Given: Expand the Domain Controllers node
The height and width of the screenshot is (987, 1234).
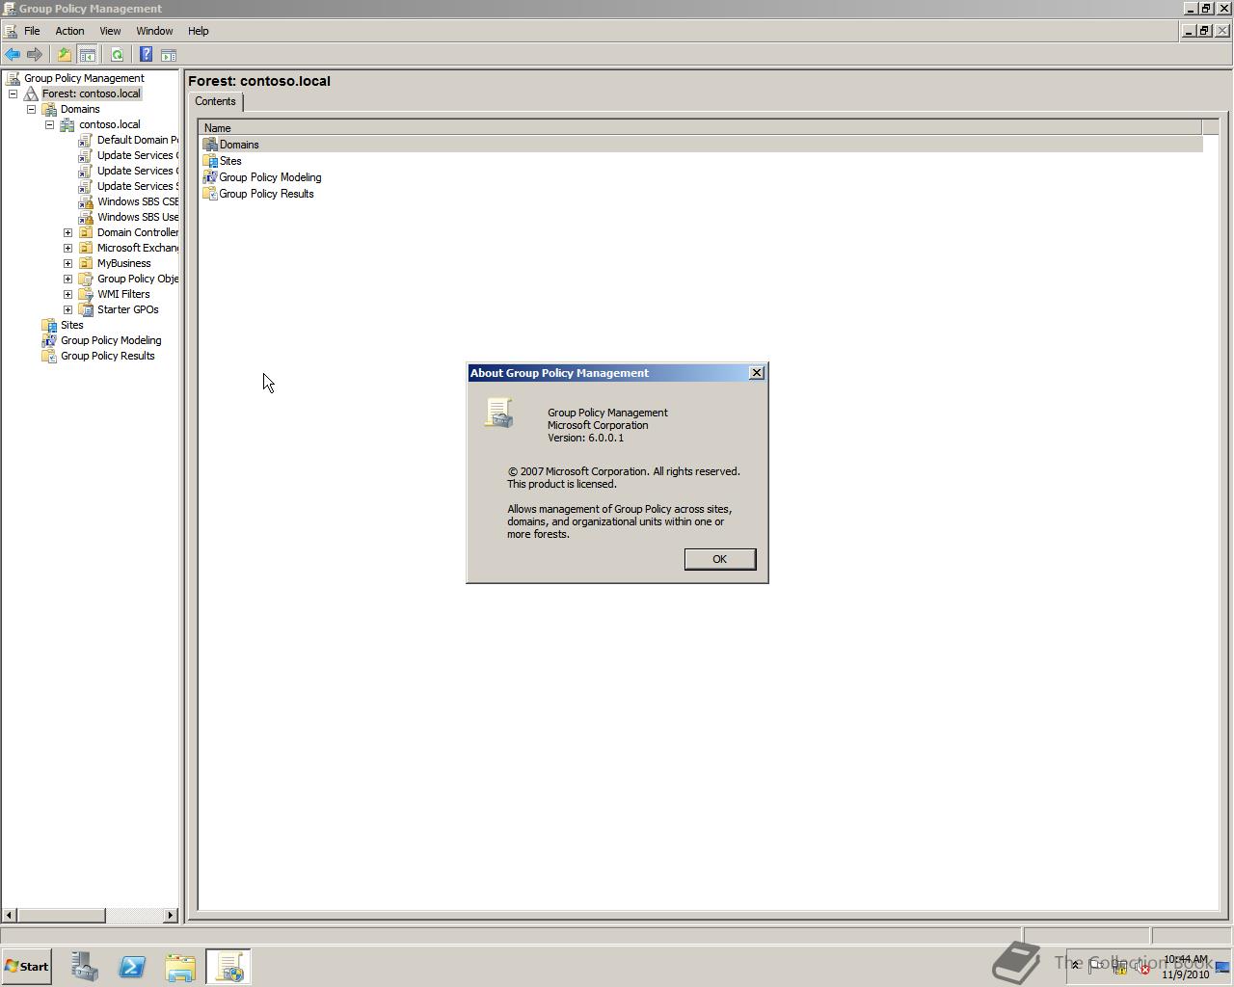Looking at the screenshot, I should (x=68, y=232).
